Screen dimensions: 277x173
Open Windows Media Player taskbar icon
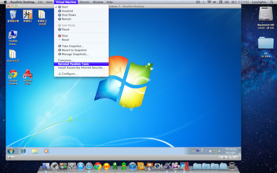tap(46, 151)
